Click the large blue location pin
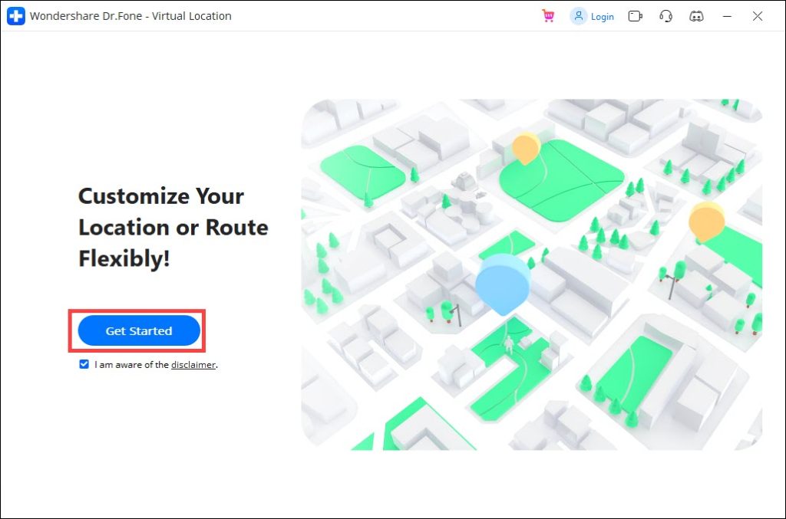 tap(503, 281)
